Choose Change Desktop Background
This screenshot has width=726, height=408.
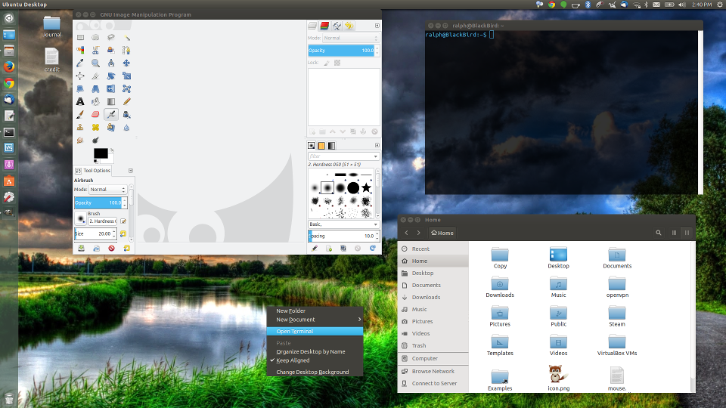pos(312,372)
